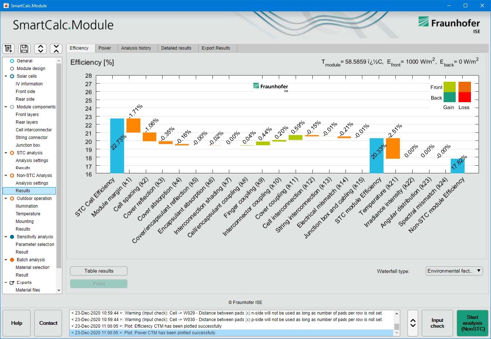Click the Module components circle icon

click(x=12, y=107)
